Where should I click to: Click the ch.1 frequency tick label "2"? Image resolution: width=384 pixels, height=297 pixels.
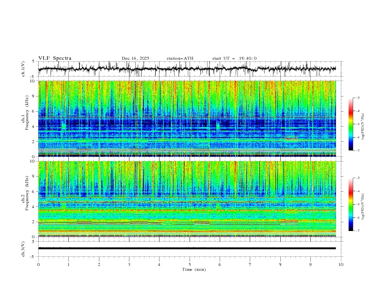click(34, 142)
